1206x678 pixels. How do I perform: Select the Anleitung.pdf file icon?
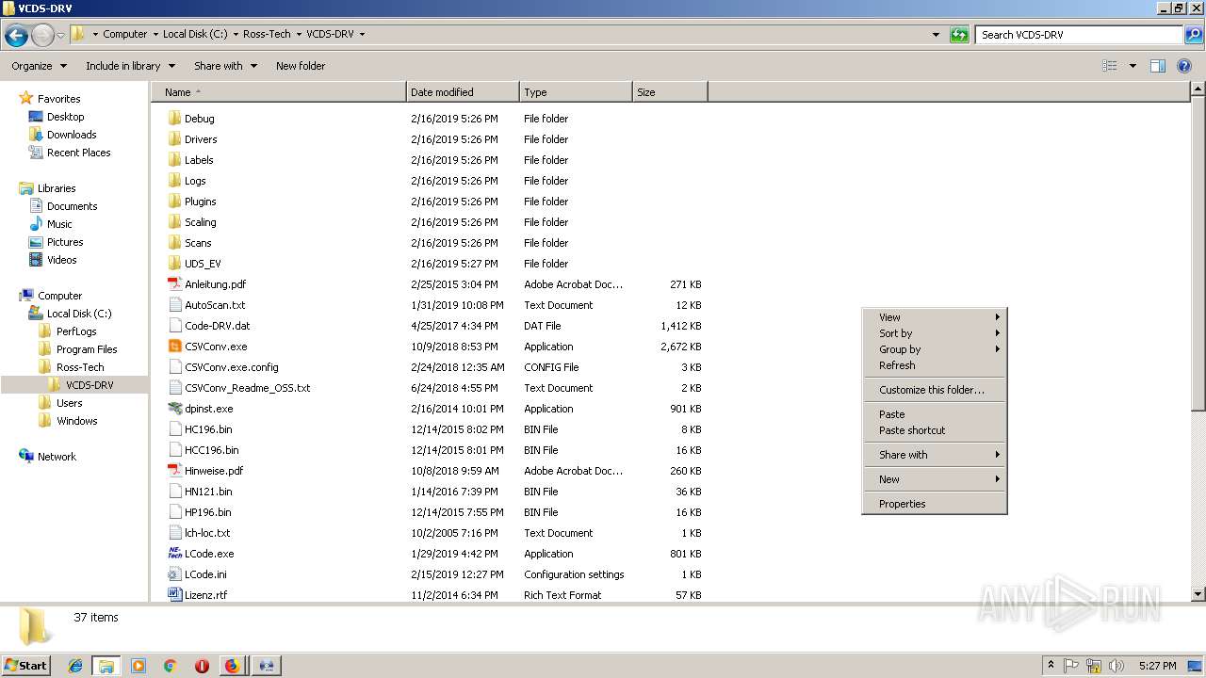(174, 284)
